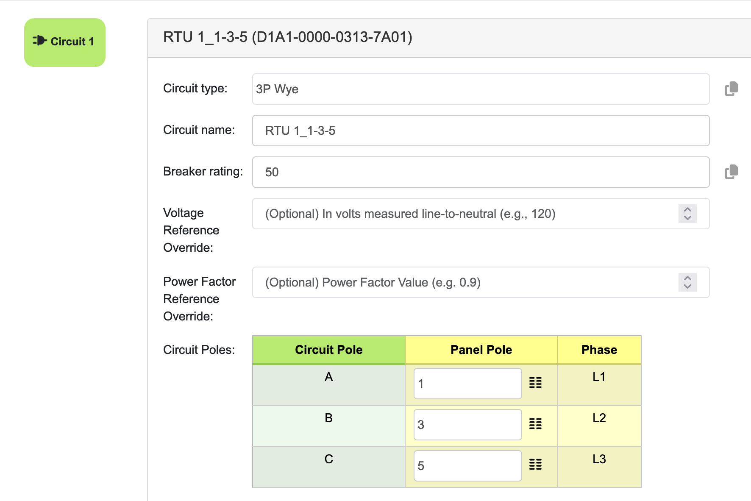
Task: Open panel pole picker for pole B
Action: coord(535,424)
